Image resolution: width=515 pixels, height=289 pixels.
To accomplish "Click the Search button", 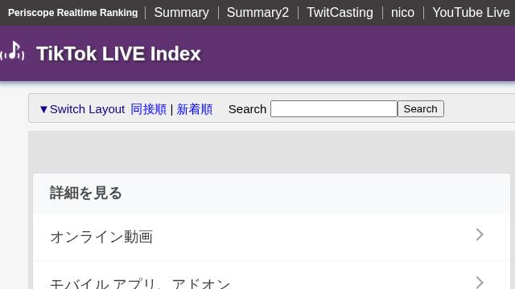I will pyautogui.click(x=421, y=109).
